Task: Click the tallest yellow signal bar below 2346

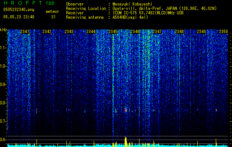Action: pos(126,141)
